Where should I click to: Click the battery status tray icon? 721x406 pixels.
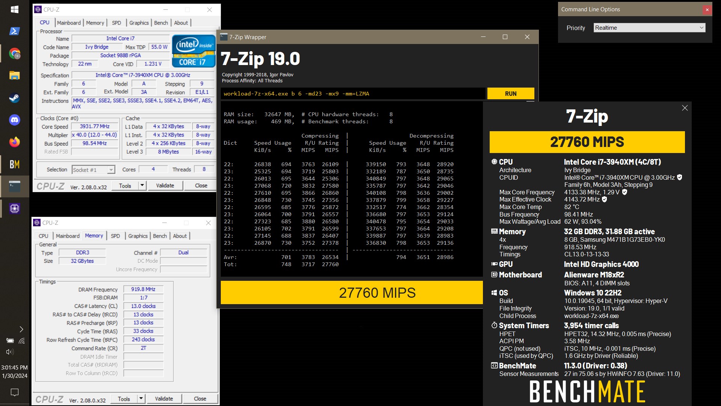click(x=10, y=341)
